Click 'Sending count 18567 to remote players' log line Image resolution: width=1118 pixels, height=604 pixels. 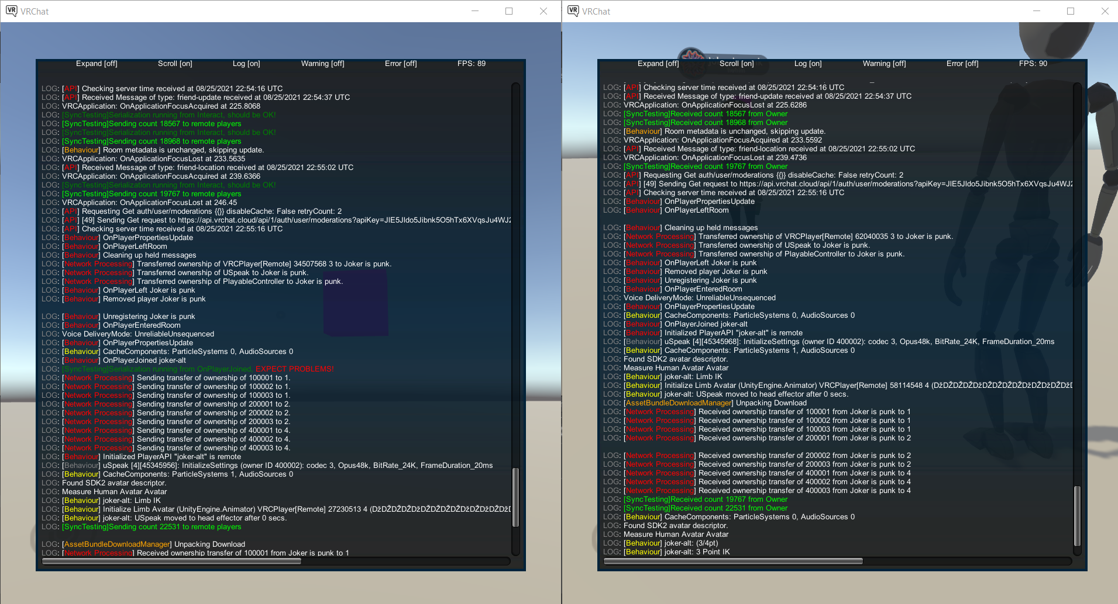click(141, 124)
